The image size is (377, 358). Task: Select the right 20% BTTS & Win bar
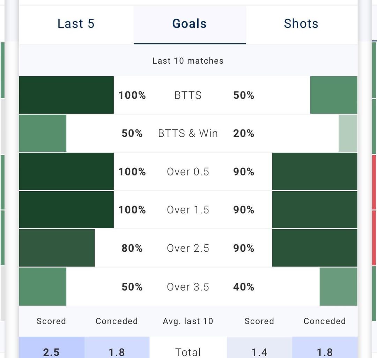(x=348, y=133)
